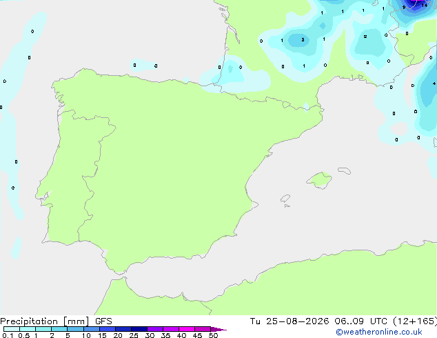This screenshot has height=338, width=437.
Task: Choose the bright magenta swatch between 40 and 45
Action: [x=187, y=329]
